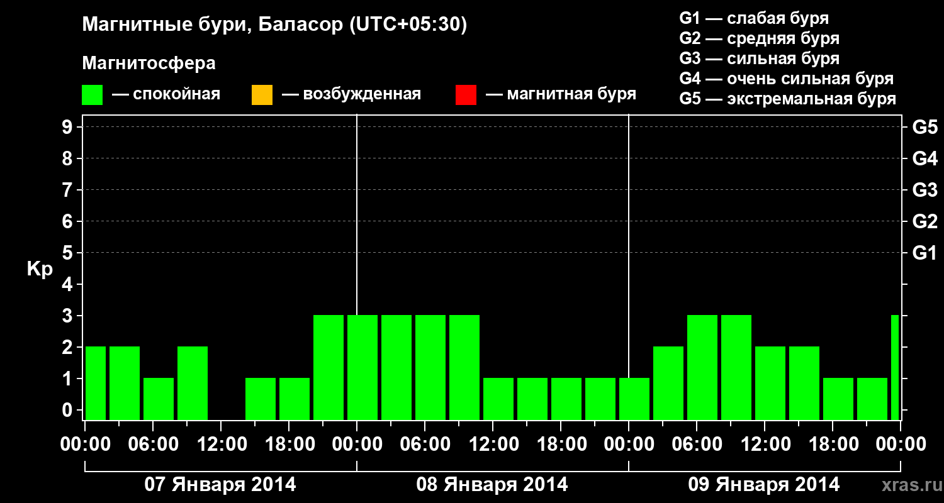Click the G1 label on right axis
This screenshot has width=944, height=503.
925,253
